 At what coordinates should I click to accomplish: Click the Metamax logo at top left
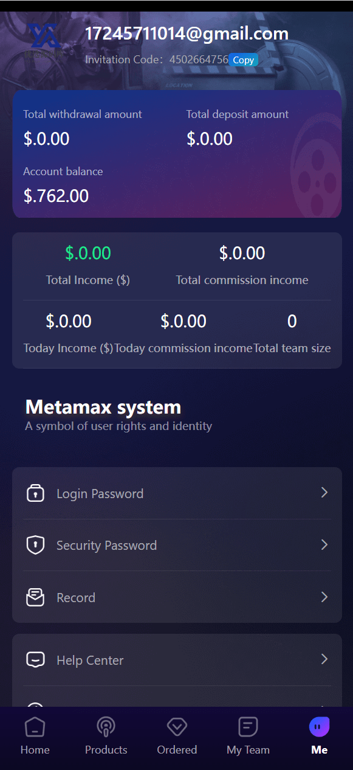[44, 41]
